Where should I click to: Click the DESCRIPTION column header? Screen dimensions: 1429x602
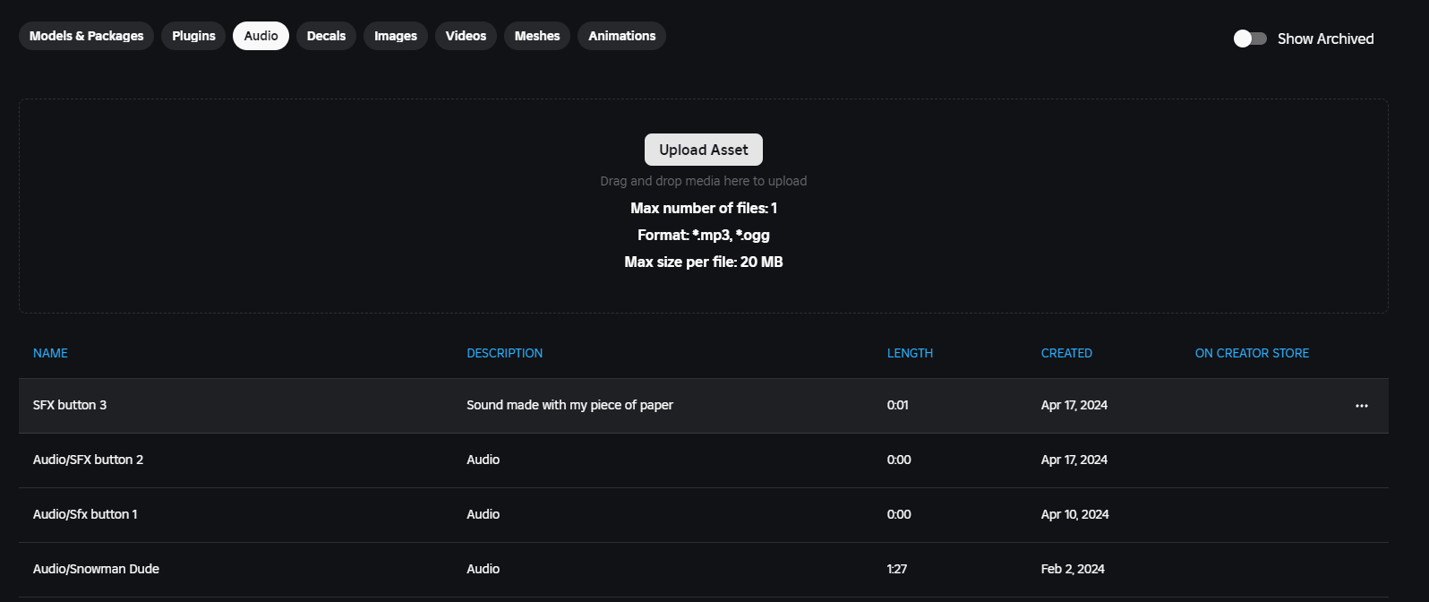[x=504, y=353]
